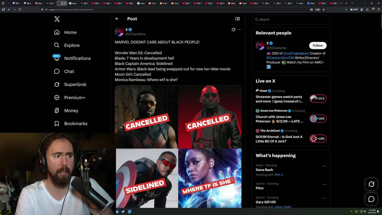Show hidden system tray icons
This screenshot has width=382, height=215.
(352, 212)
